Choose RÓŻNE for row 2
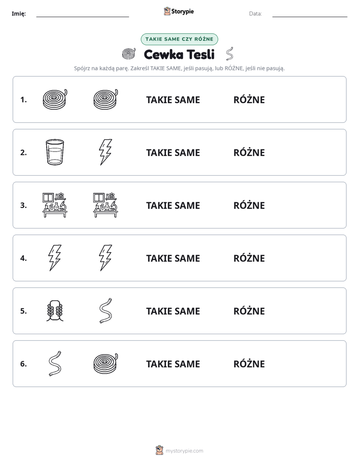The image size is (359, 465). coord(249,152)
